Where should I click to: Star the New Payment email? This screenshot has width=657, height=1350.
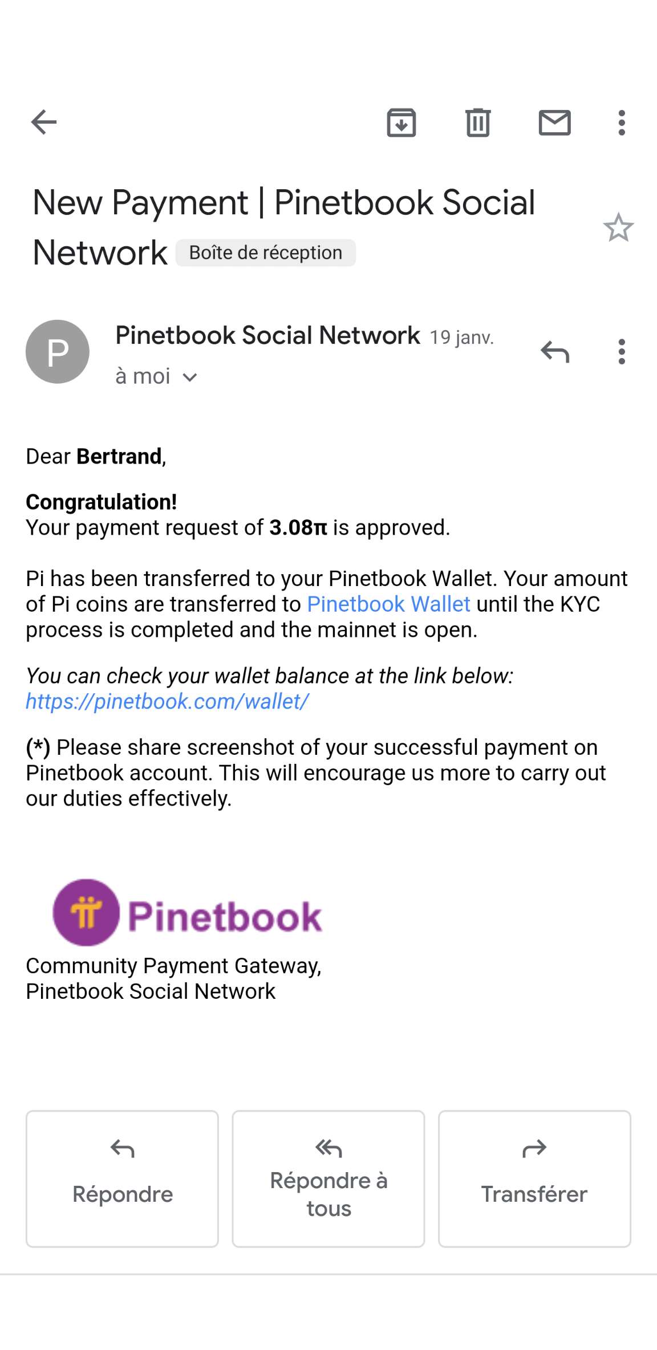pyautogui.click(x=618, y=227)
